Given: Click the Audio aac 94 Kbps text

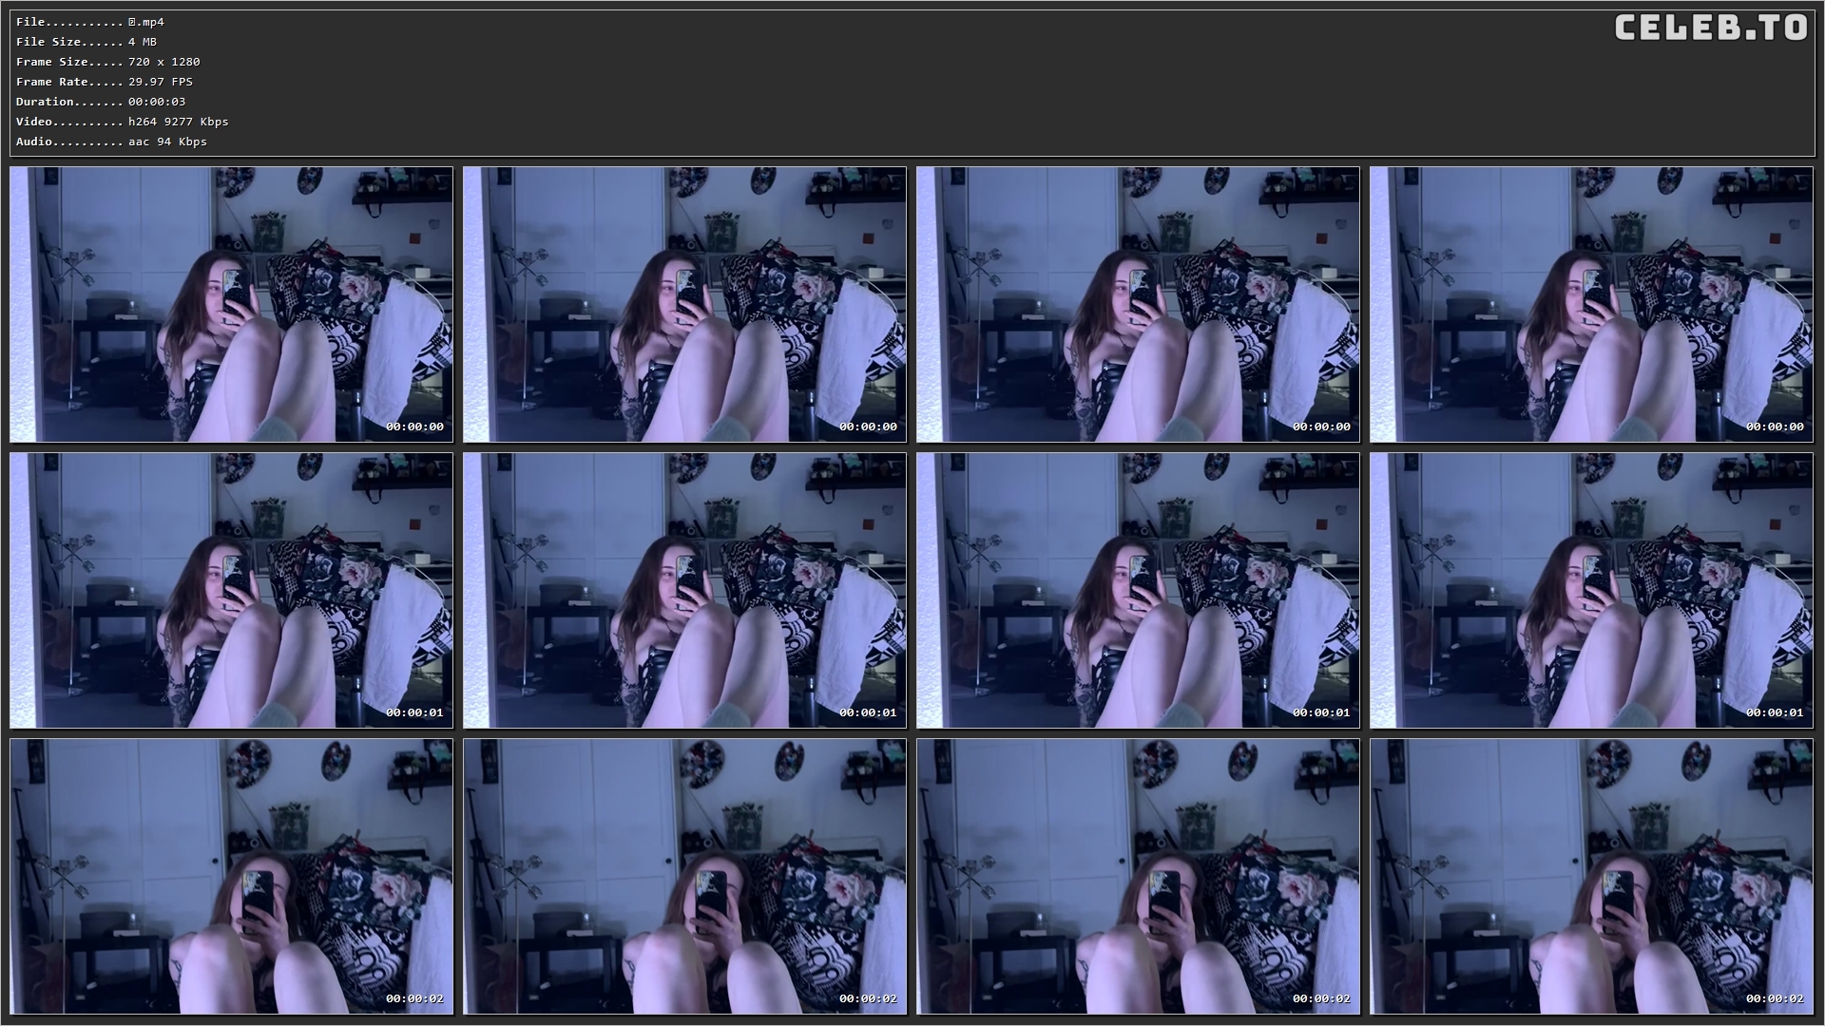Looking at the screenshot, I should click(x=111, y=142).
